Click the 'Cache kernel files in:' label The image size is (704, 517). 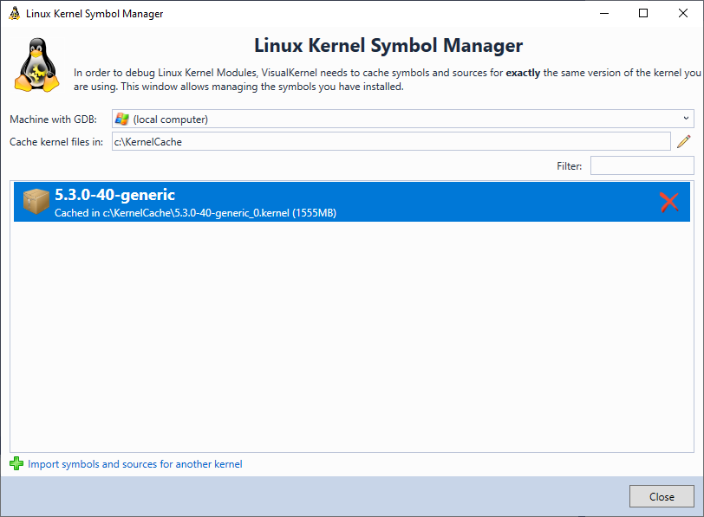56,142
